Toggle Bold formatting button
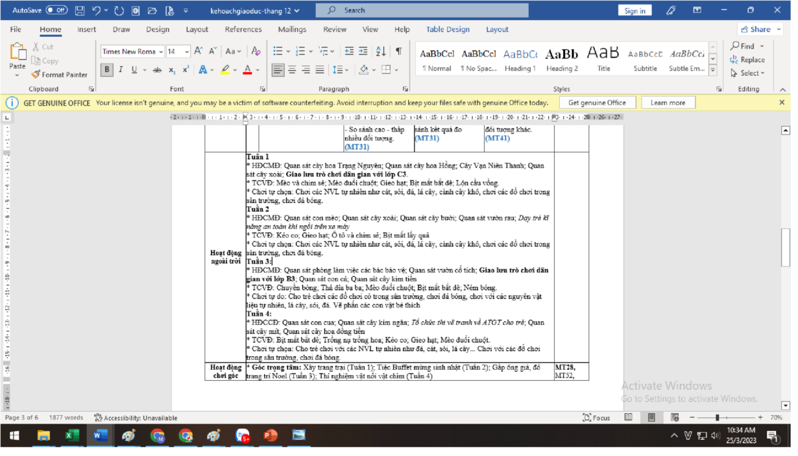Viewport: 798px width, 456px height. click(x=107, y=70)
